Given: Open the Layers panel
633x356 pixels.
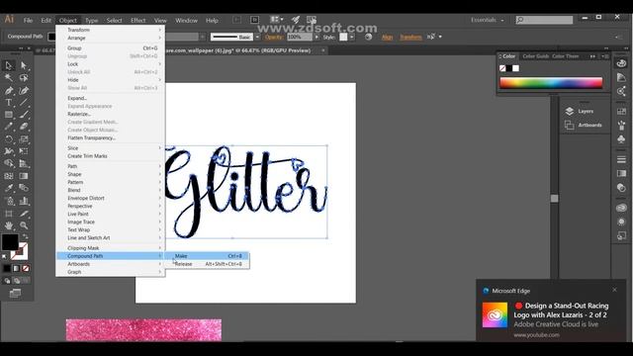Looking at the screenshot, I should click(x=580, y=111).
